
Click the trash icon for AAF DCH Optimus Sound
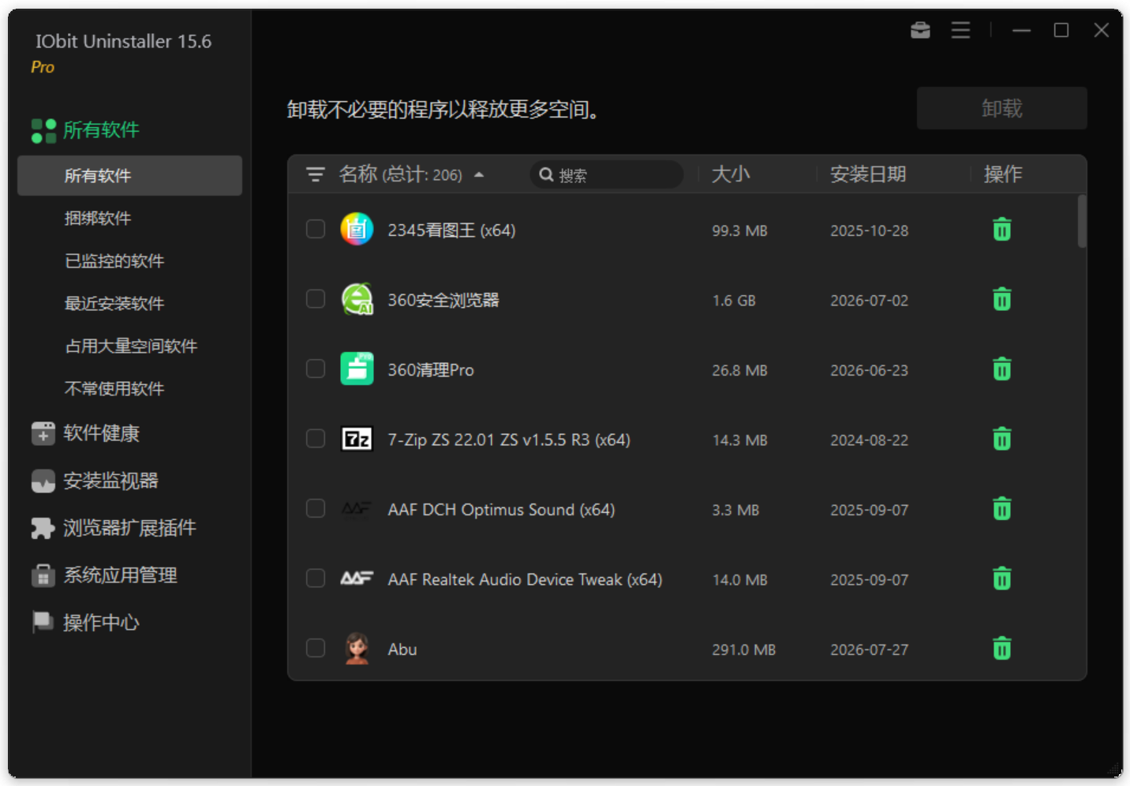[x=1001, y=509]
